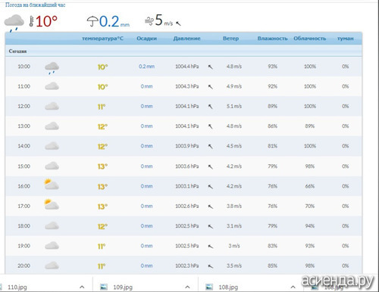Screen dimensions: 379x292
Task: Click the cloud icon in 12:00 row
Action: coord(52,106)
